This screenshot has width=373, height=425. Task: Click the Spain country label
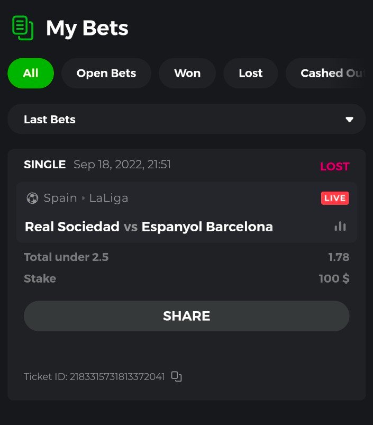[x=60, y=198]
